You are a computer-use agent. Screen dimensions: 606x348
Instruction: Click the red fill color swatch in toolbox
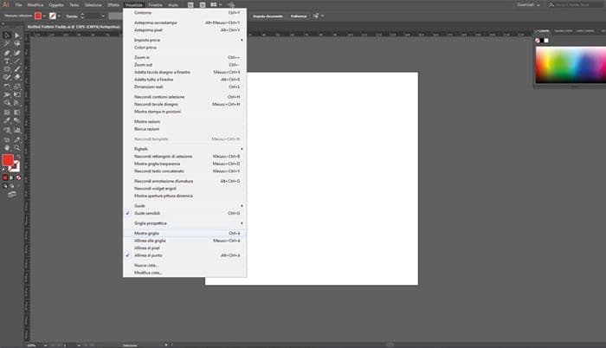[x=9, y=161]
